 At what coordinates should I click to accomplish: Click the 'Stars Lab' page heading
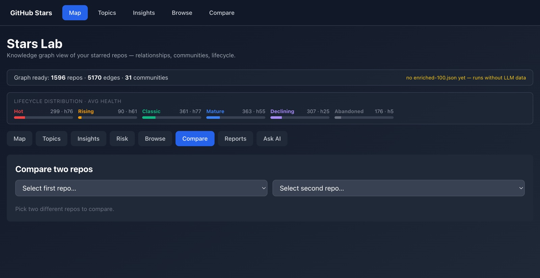35,44
